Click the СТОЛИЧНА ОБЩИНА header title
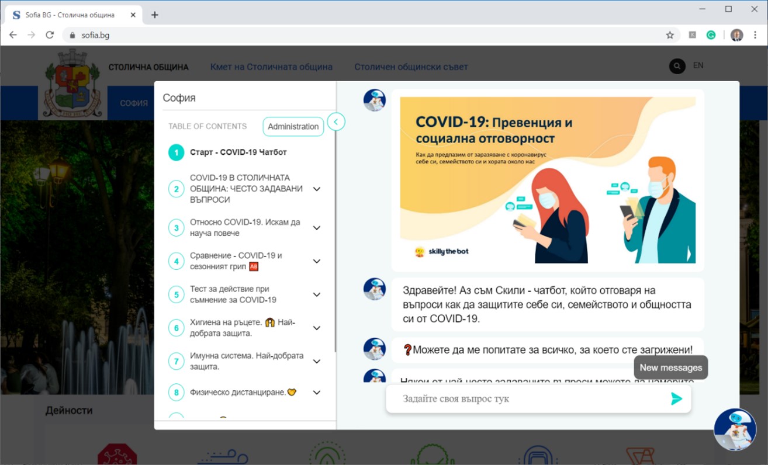Screen dimensions: 768x465 (x=148, y=67)
